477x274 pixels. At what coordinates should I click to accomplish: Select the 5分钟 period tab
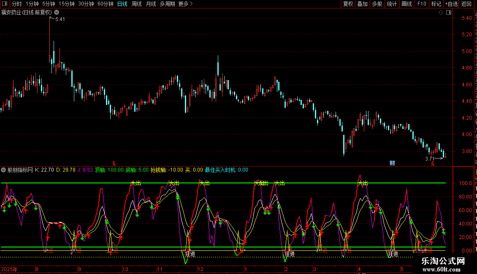click(x=49, y=4)
